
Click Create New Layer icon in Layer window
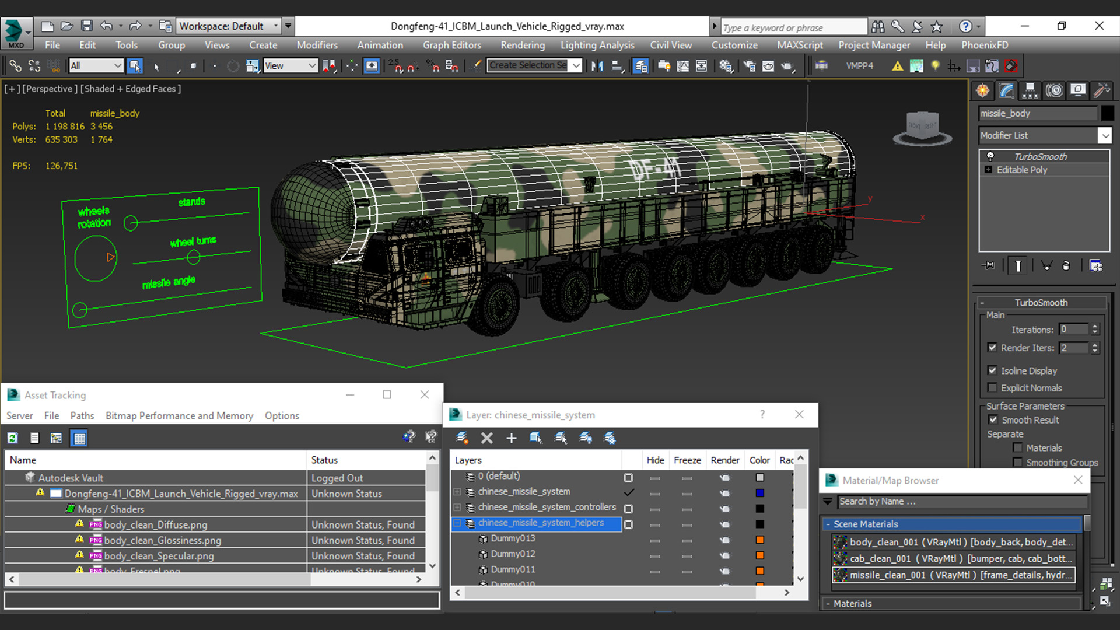[462, 437]
